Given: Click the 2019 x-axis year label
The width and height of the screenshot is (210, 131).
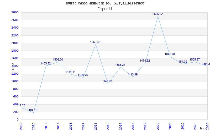Looking at the screenshot, I should [145, 126].
